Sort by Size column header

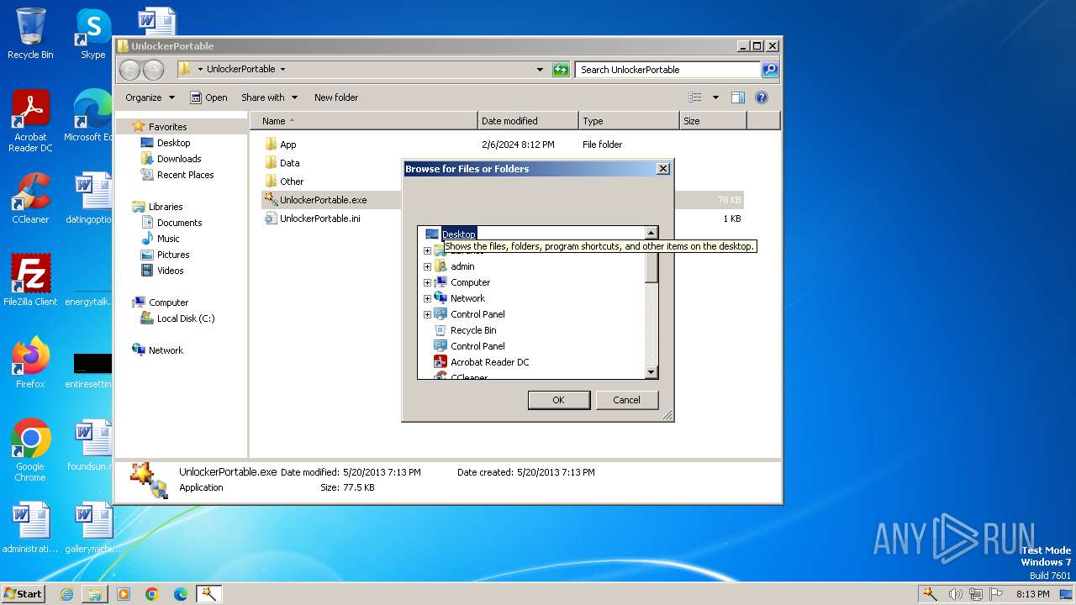[x=713, y=121]
